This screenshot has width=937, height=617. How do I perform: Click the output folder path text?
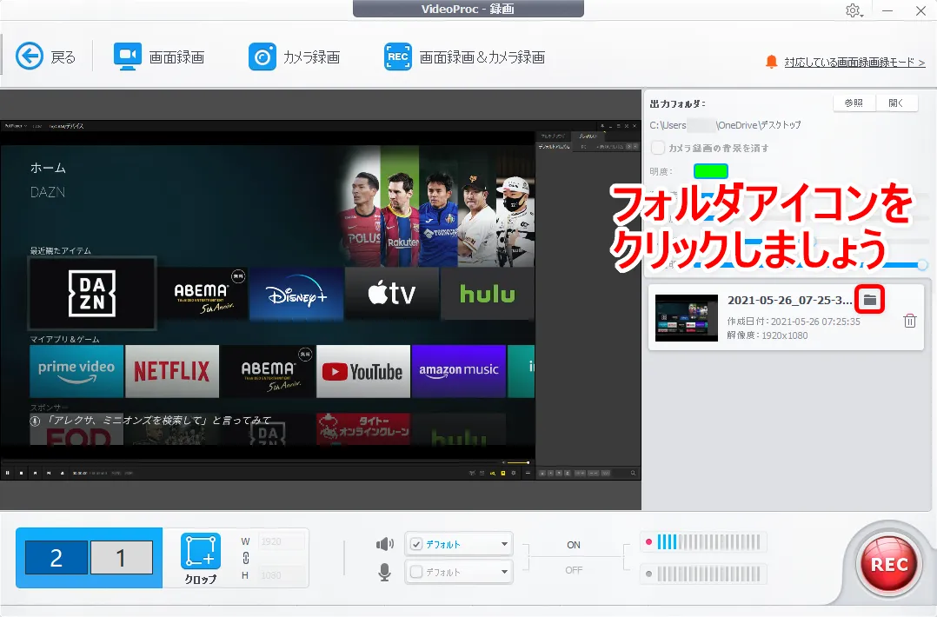(x=726, y=125)
